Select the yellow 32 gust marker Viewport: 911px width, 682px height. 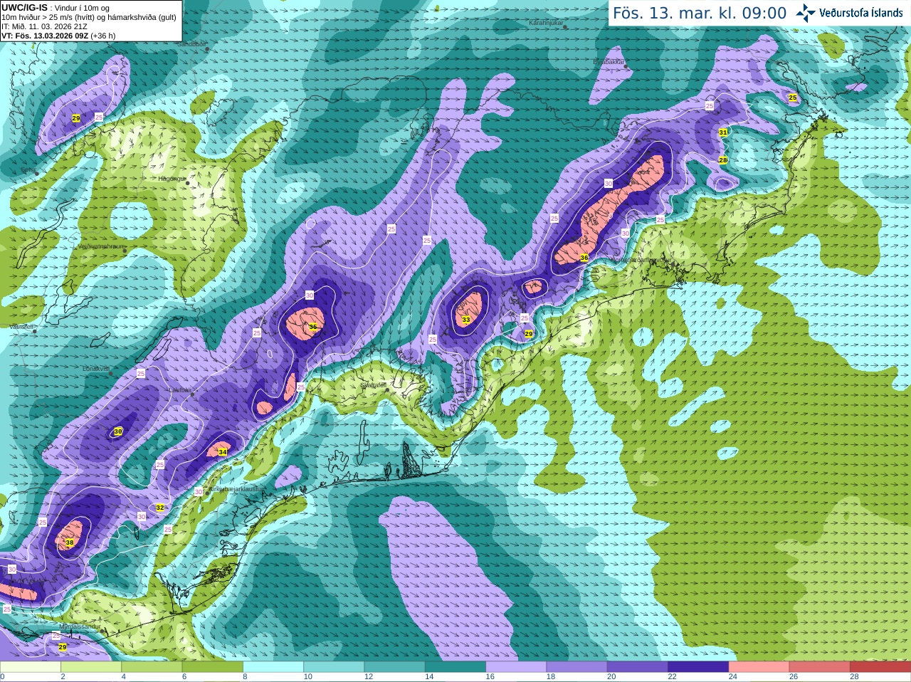coord(160,508)
